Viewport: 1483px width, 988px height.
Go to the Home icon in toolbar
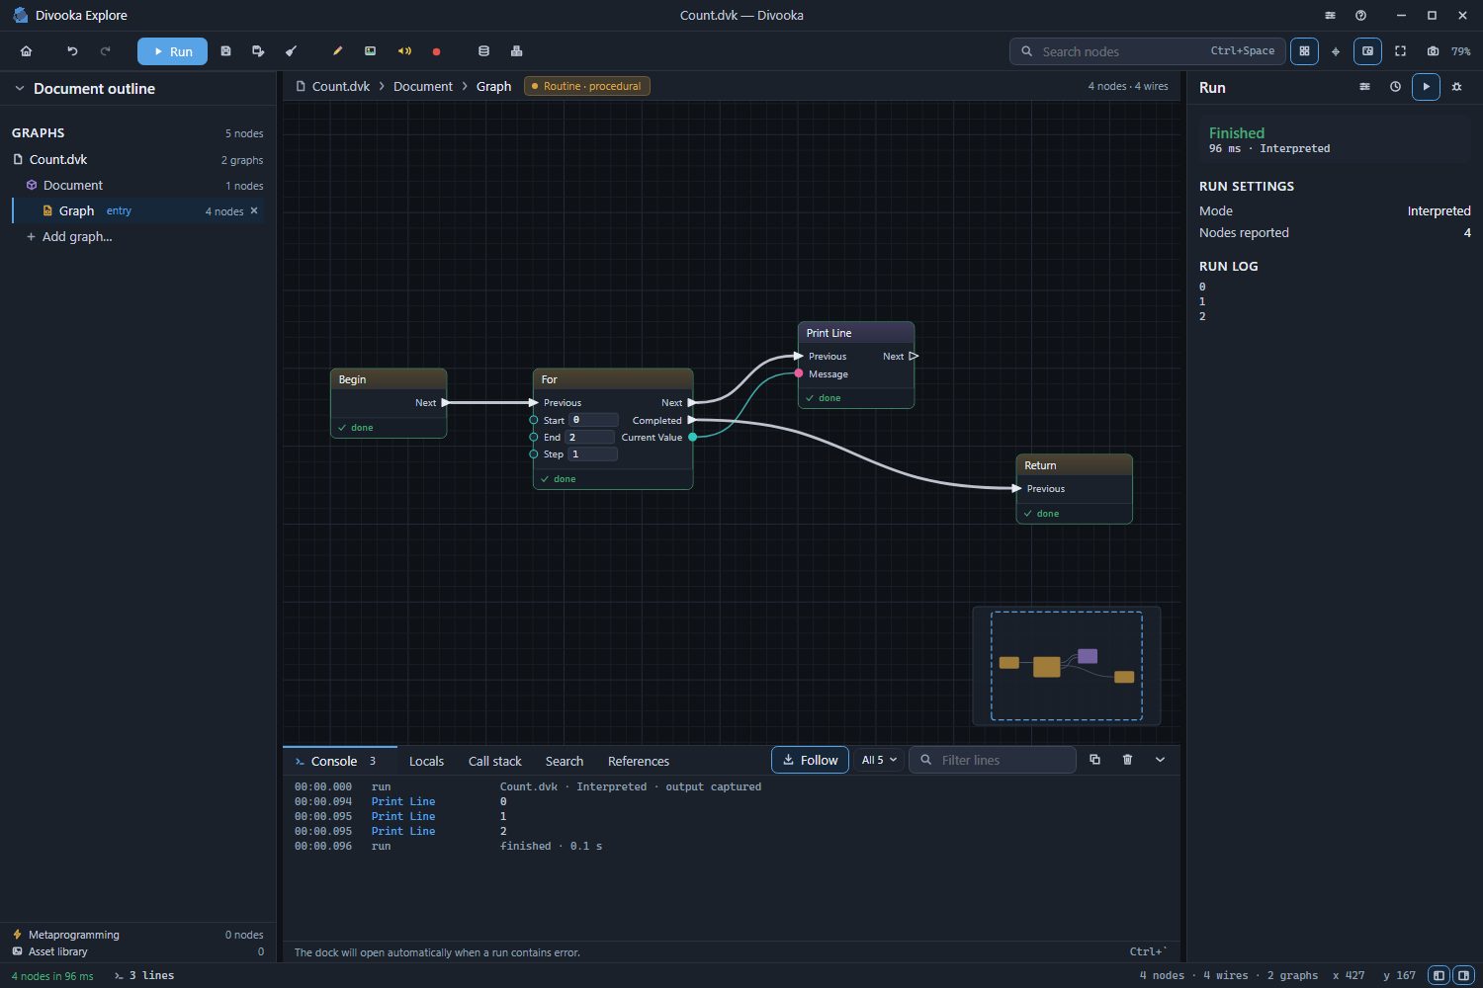coord(27,51)
